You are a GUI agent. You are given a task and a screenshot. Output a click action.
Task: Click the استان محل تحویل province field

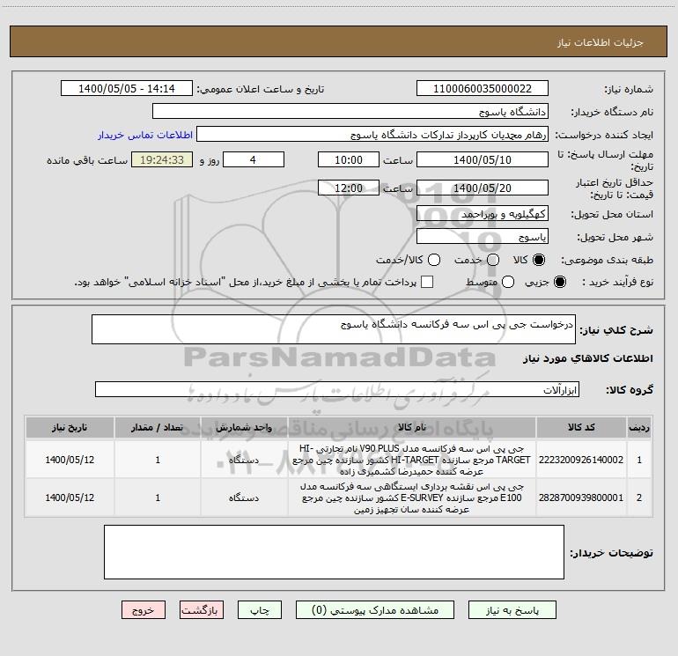(x=483, y=213)
